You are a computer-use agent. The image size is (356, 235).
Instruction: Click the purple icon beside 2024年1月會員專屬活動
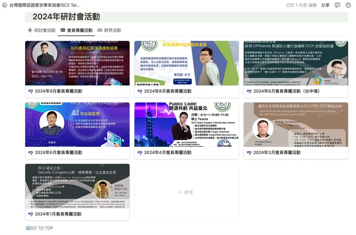(x=30, y=214)
